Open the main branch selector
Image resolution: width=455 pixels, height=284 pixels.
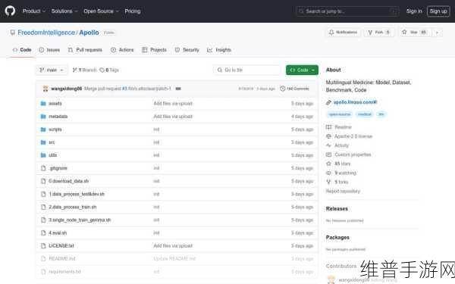(x=52, y=70)
